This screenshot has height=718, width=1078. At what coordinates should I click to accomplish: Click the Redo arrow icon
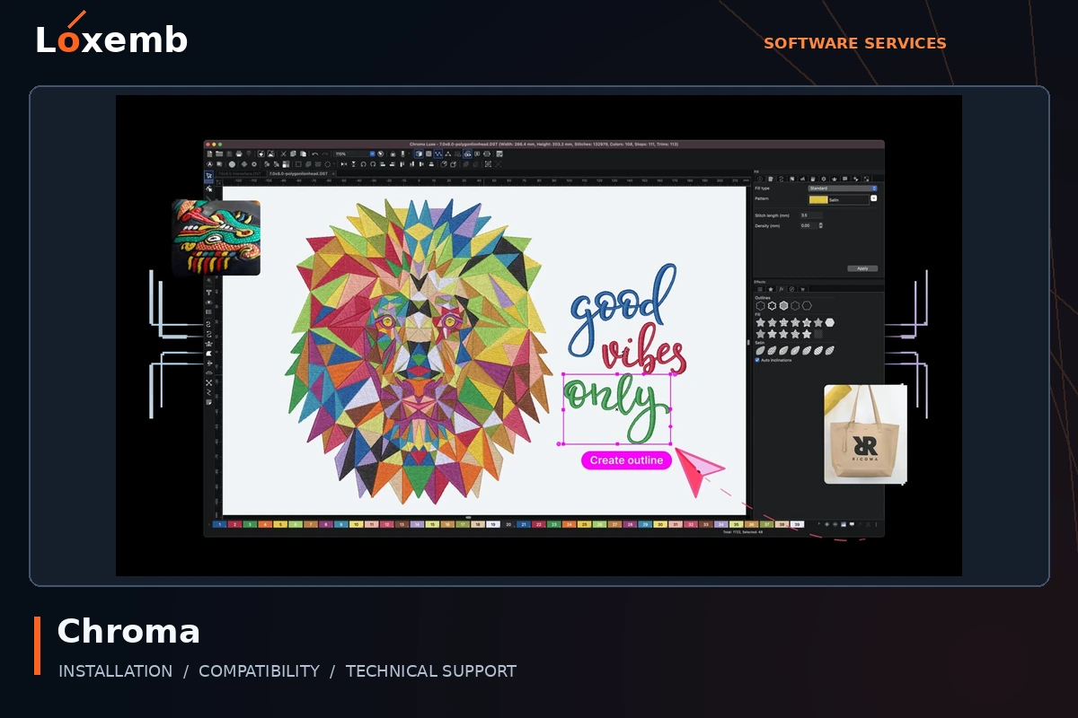tap(324, 153)
